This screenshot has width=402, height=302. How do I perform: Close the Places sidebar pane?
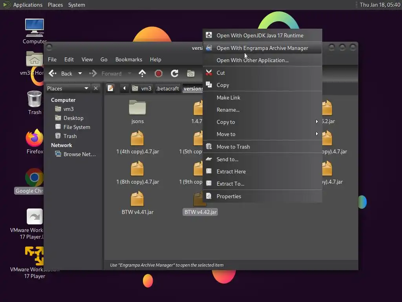[x=96, y=88]
